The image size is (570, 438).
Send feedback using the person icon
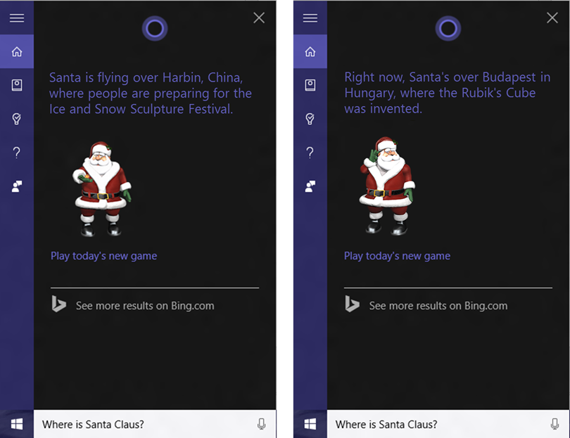[17, 186]
